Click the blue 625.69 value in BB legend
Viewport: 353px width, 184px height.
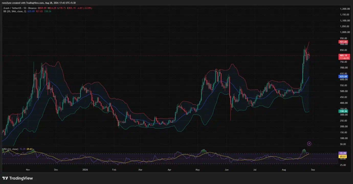pyautogui.click(x=31, y=11)
